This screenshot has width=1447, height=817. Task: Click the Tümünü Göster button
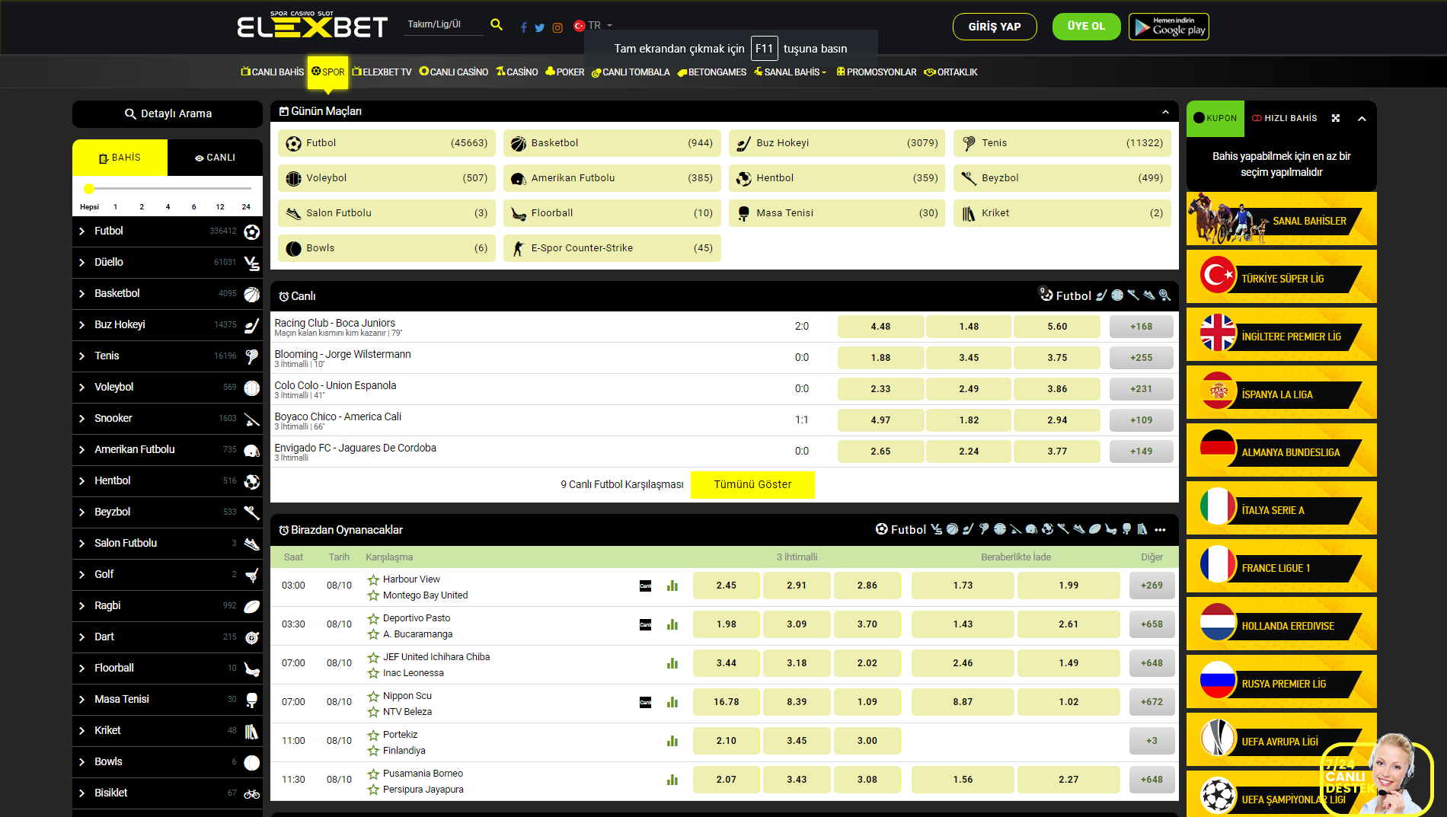(x=752, y=485)
